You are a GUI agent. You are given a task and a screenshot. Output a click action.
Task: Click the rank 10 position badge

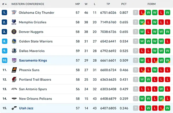(5, 60)
